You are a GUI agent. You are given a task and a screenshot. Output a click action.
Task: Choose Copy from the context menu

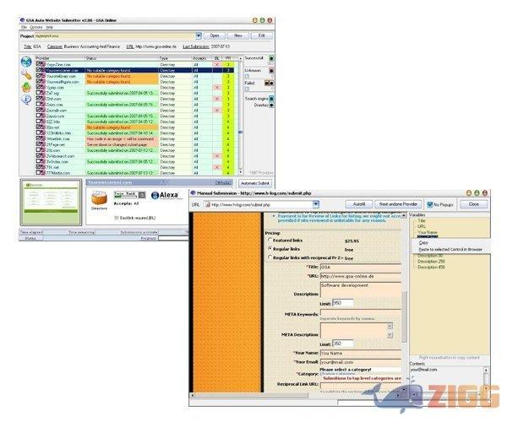click(423, 242)
